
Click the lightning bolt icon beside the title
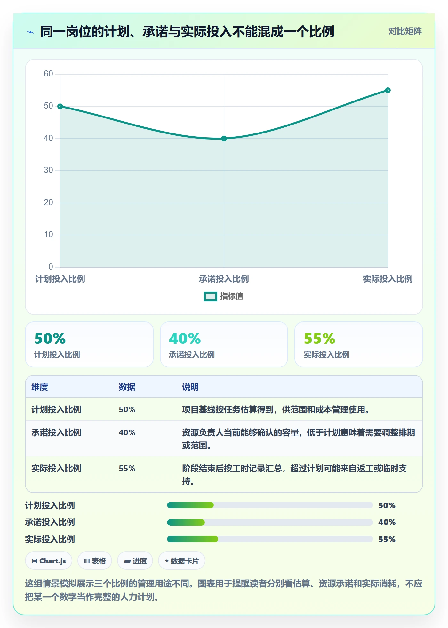[30, 32]
